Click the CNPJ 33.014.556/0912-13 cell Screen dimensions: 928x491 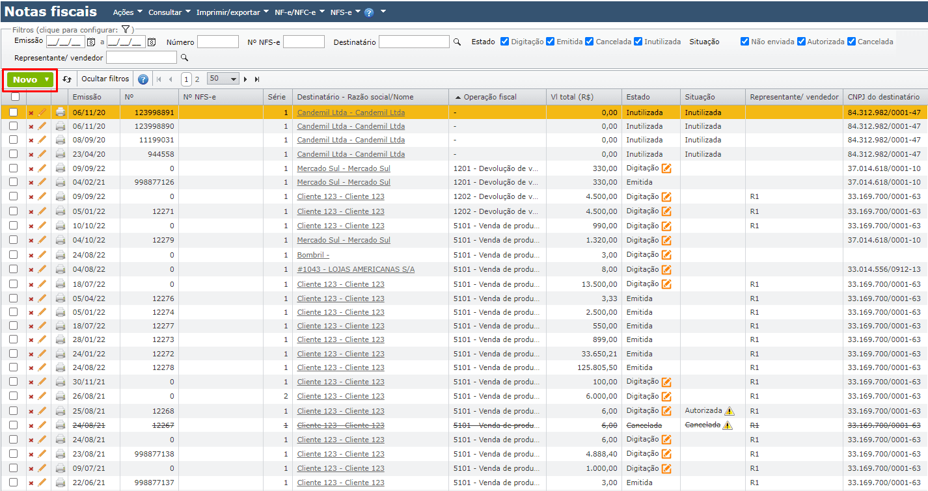point(884,269)
